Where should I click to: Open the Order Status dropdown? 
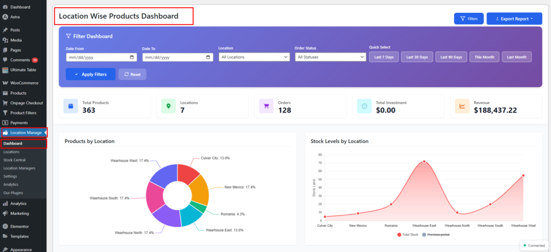(x=330, y=57)
